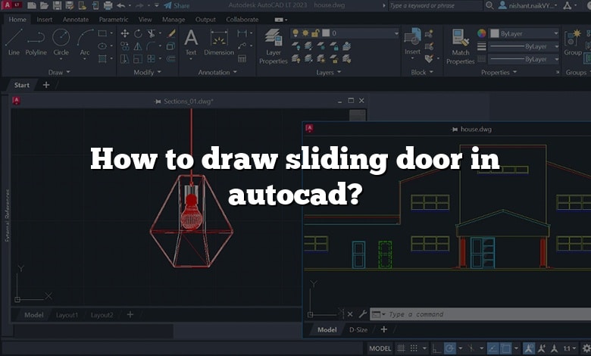Expand the Layers panel
The width and height of the screenshot is (591, 356).
(328, 72)
